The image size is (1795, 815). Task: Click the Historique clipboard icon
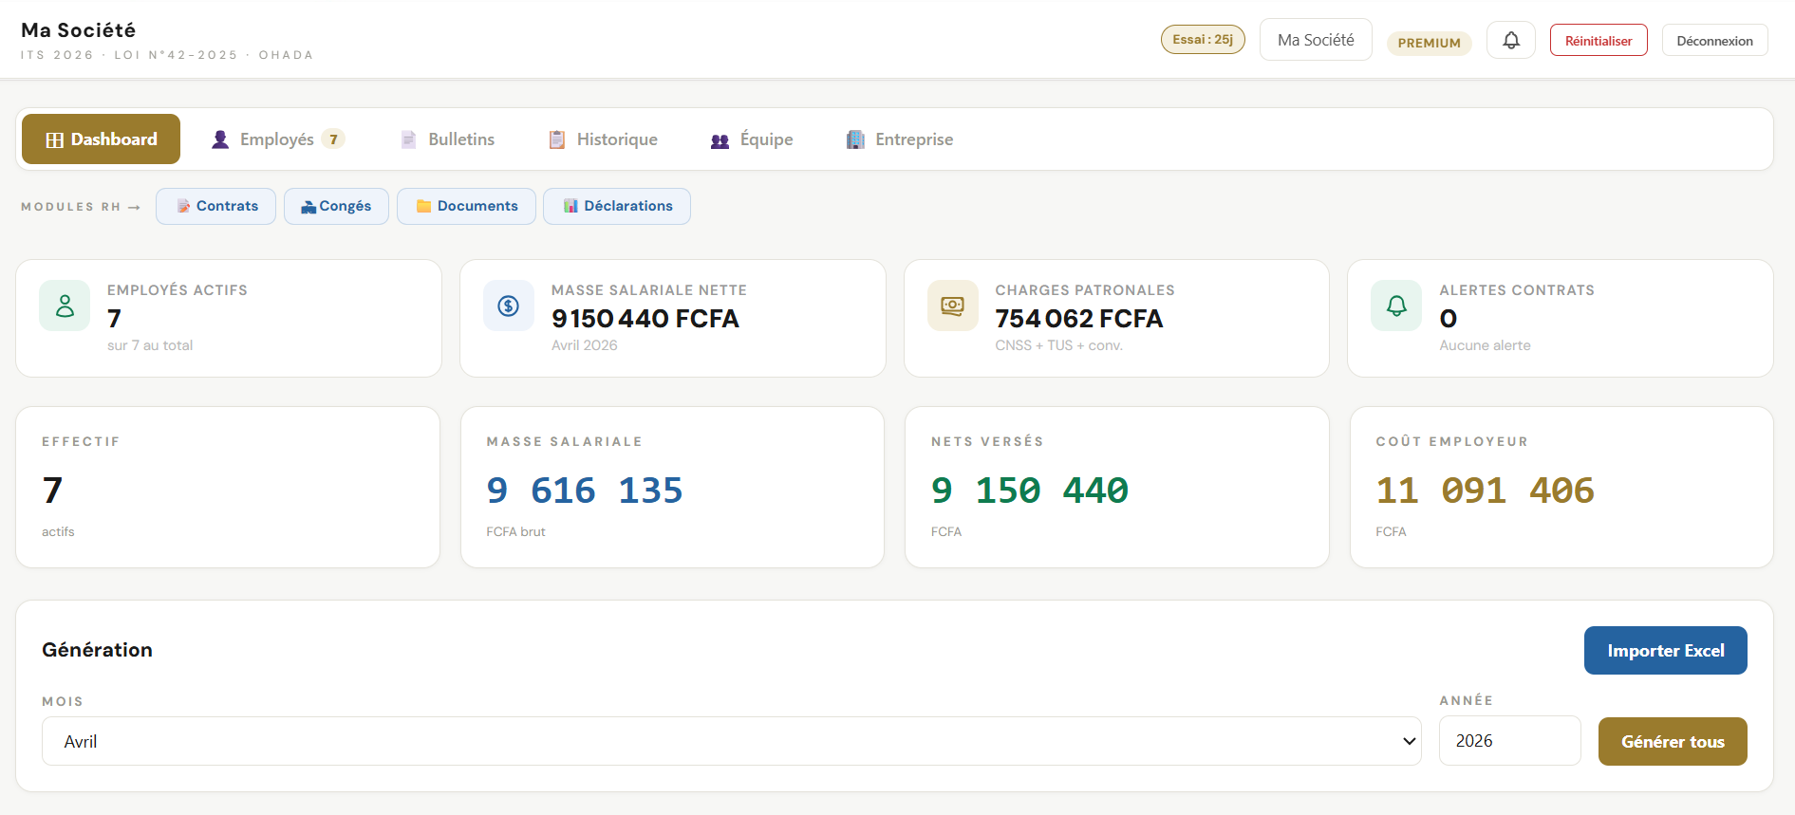coord(557,139)
